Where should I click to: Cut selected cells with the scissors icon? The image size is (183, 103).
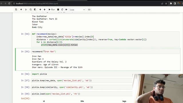coord(26,9)
